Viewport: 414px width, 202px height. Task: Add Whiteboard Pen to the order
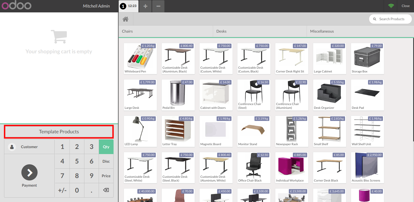(x=140, y=58)
